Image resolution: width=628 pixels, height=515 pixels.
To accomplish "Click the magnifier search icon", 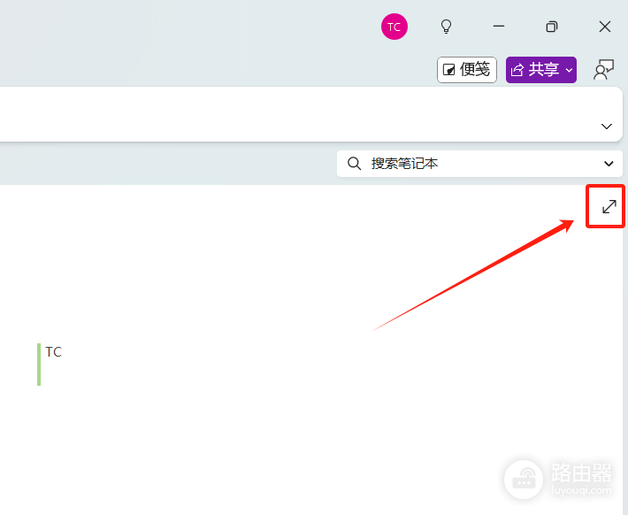I will click(x=354, y=164).
